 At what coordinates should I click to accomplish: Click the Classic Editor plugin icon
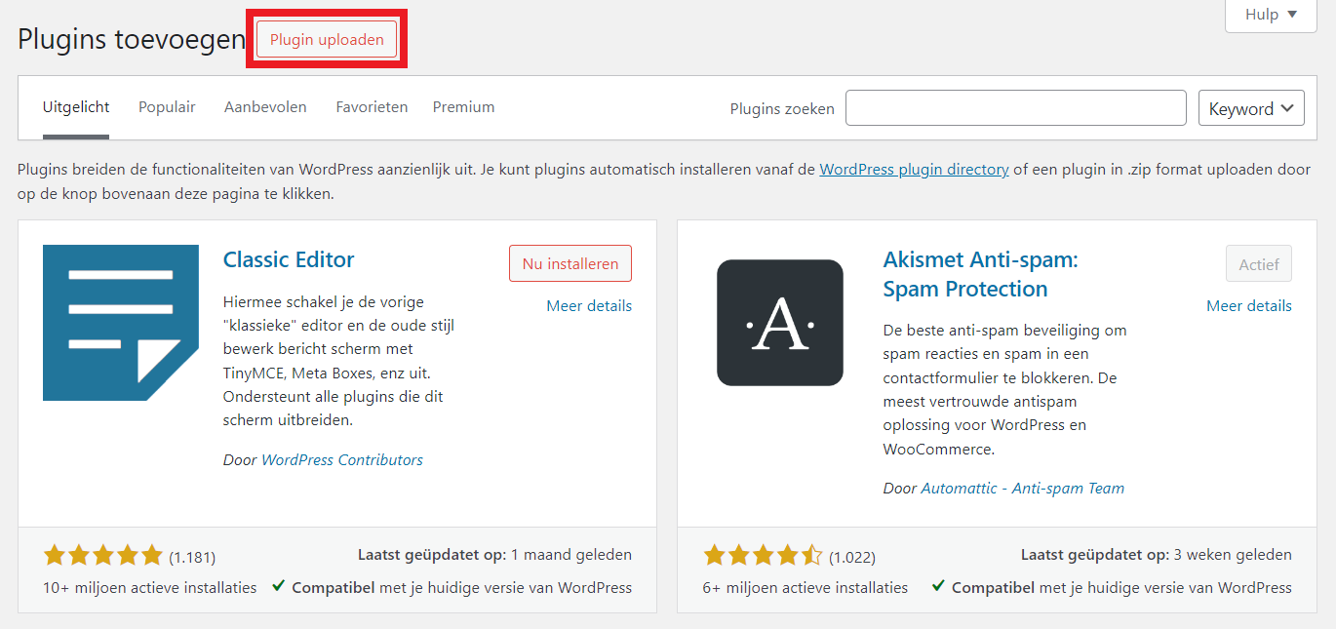pos(121,323)
